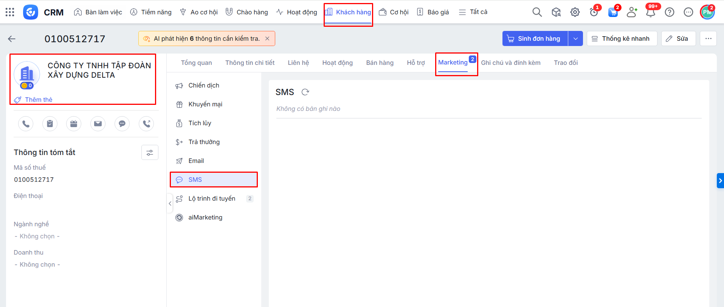Expand the right side panel arrow

tap(720, 181)
